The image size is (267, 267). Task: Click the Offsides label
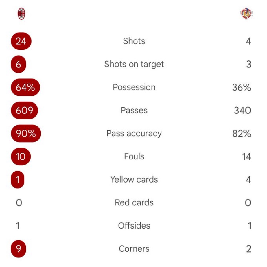tap(134, 226)
